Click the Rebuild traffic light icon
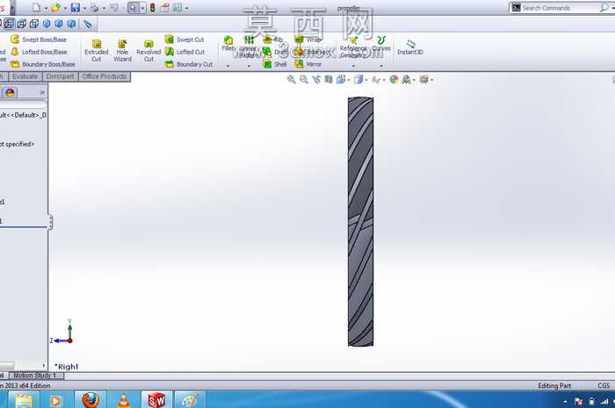 coord(152,7)
